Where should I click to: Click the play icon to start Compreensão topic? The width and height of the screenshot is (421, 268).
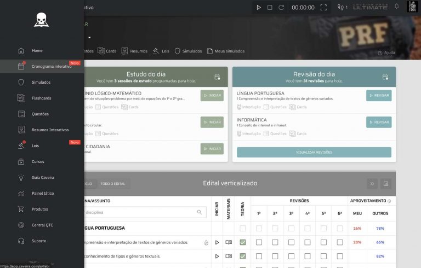[217, 242]
